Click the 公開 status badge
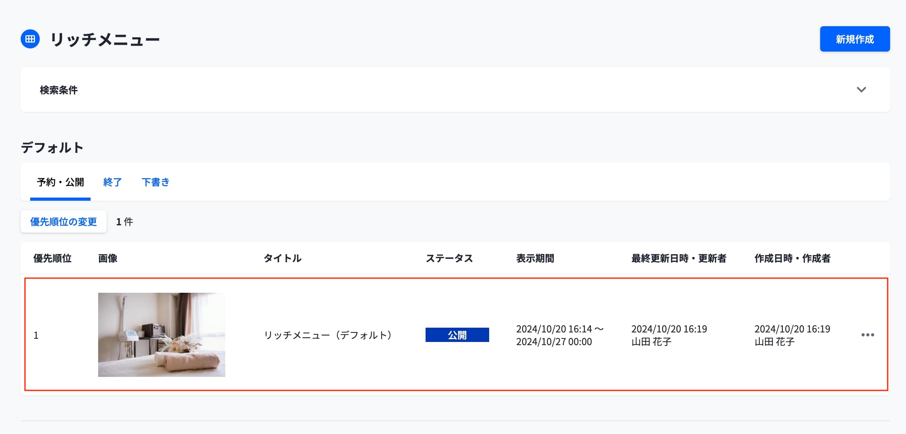The width and height of the screenshot is (906, 434). pos(457,335)
